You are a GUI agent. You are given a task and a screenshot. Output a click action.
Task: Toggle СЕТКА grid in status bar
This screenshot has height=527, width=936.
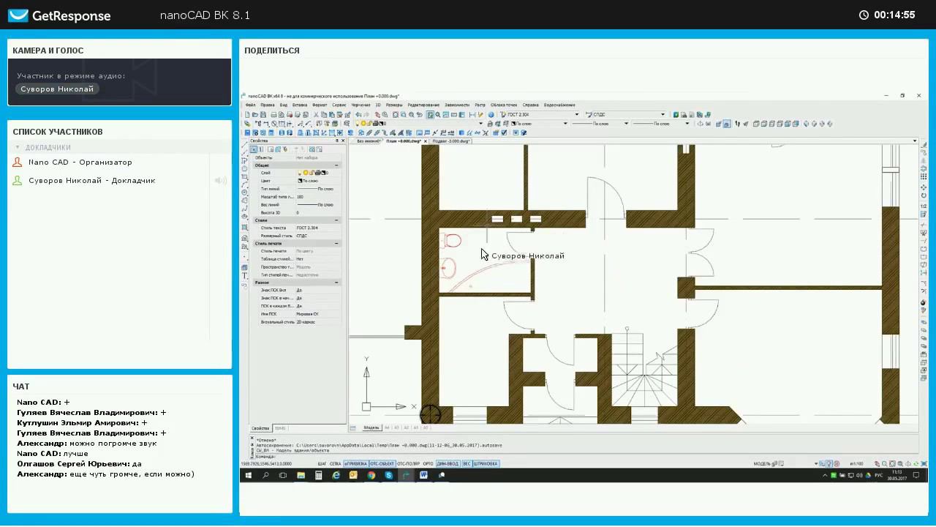[335, 463]
